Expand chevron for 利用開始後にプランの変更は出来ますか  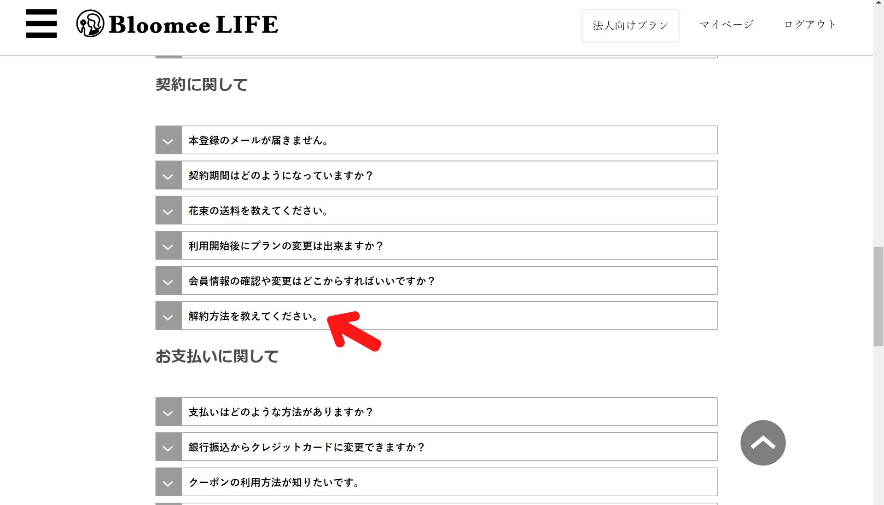pos(169,246)
